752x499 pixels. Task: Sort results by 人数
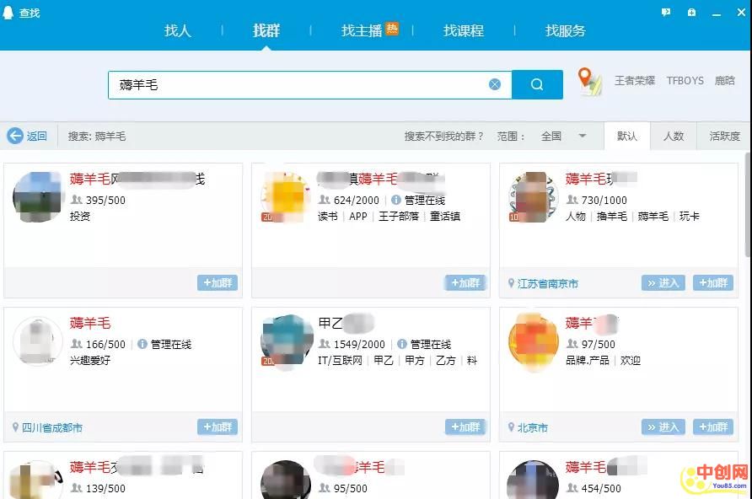click(674, 136)
